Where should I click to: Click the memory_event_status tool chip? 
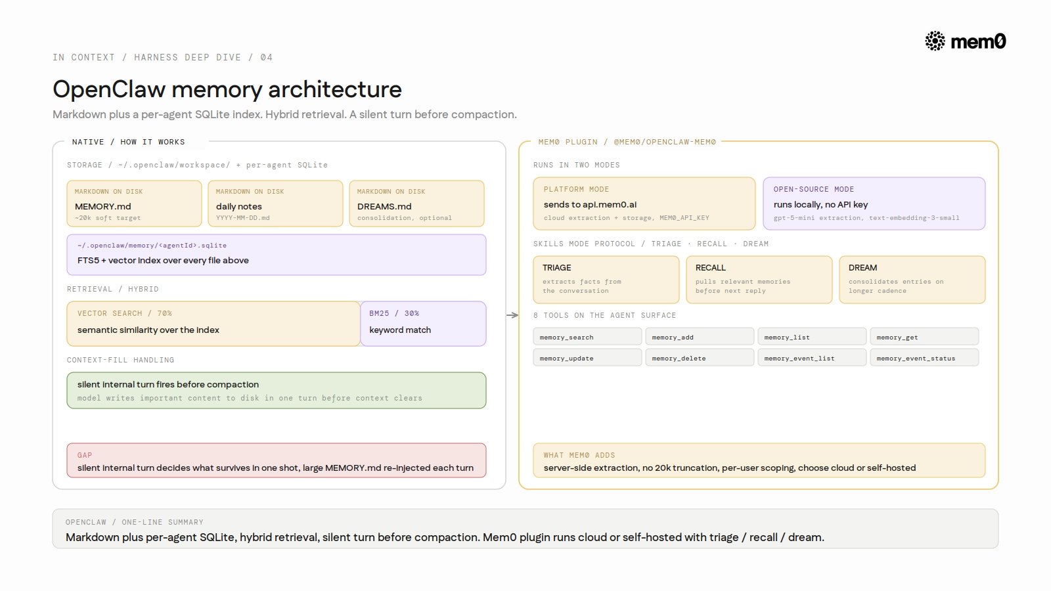[924, 357]
